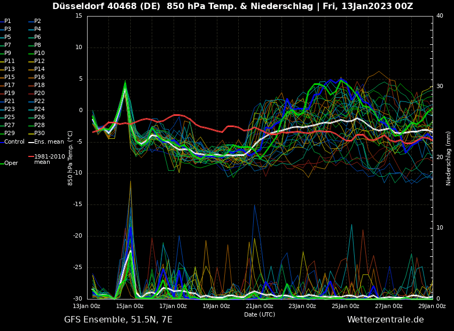The image size is (454, 331).
Task: Click the P20 legend label
Action: tap(39, 93)
